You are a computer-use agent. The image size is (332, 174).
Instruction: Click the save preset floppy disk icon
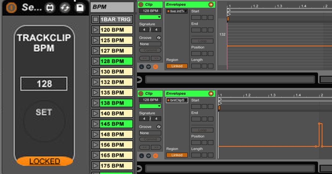click(80, 8)
